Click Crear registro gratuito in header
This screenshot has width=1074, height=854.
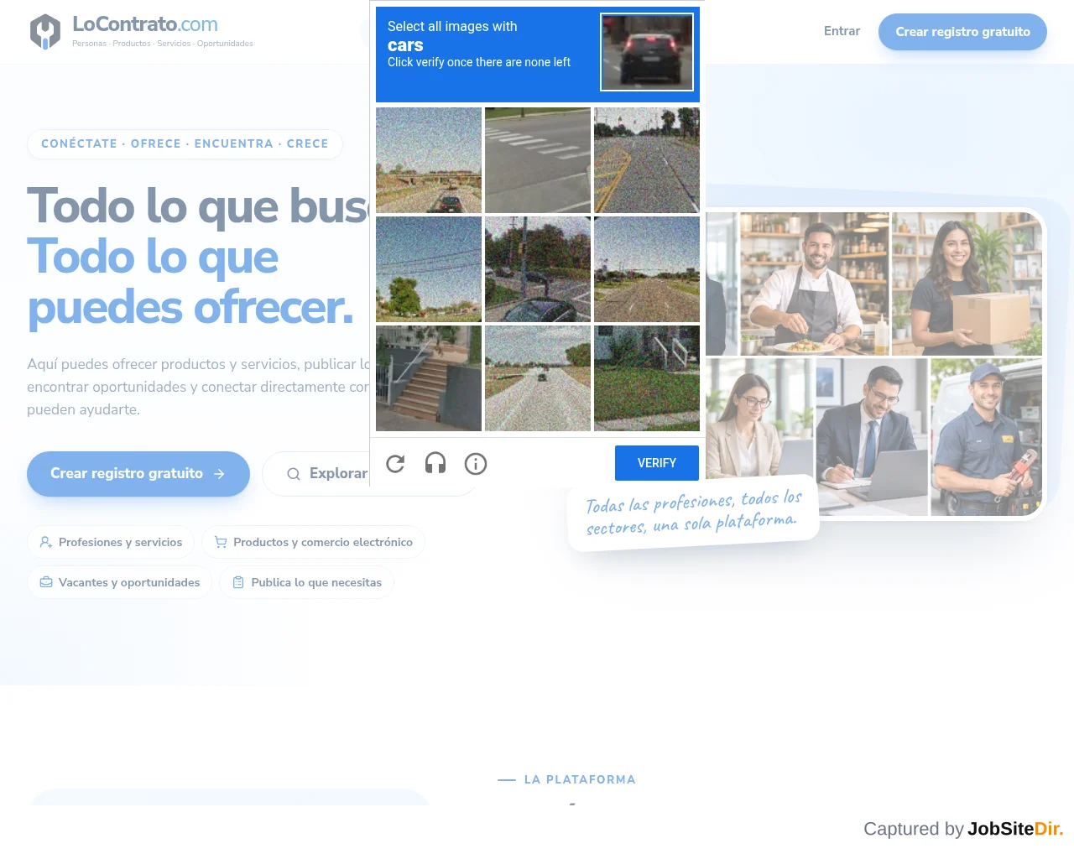[962, 32]
